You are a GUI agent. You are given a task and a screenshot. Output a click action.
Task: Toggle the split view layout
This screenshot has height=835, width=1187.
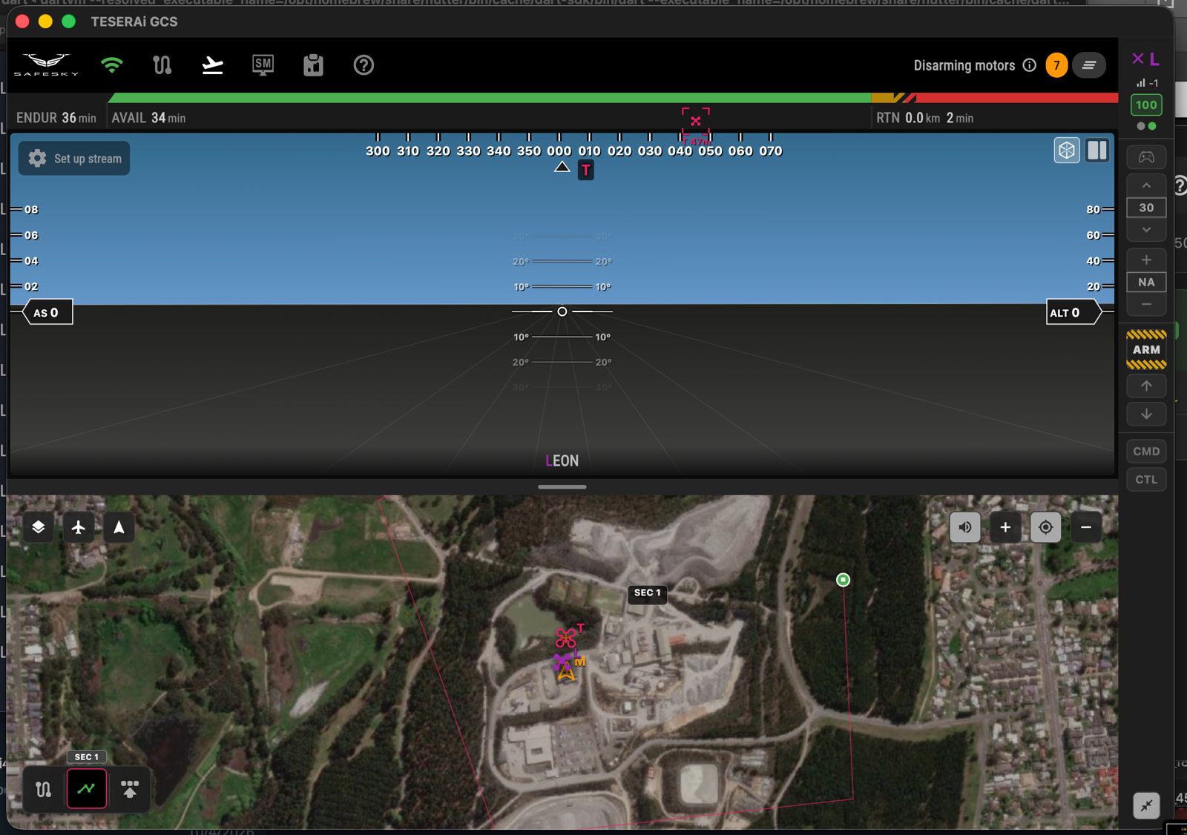coord(1097,151)
